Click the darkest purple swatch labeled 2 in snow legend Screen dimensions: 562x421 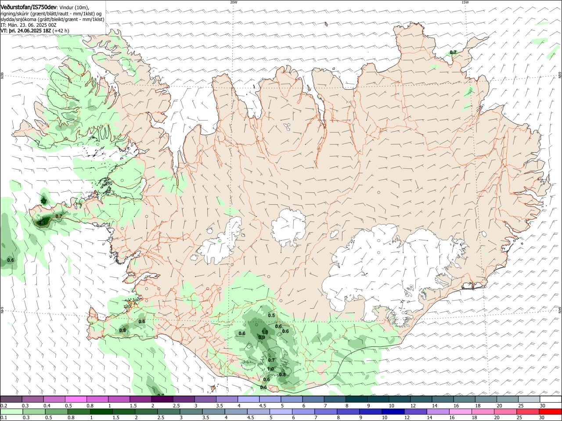click(x=162, y=399)
